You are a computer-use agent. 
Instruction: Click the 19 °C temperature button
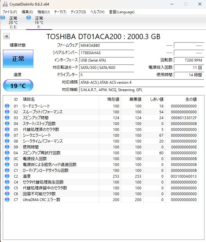tap(18, 86)
